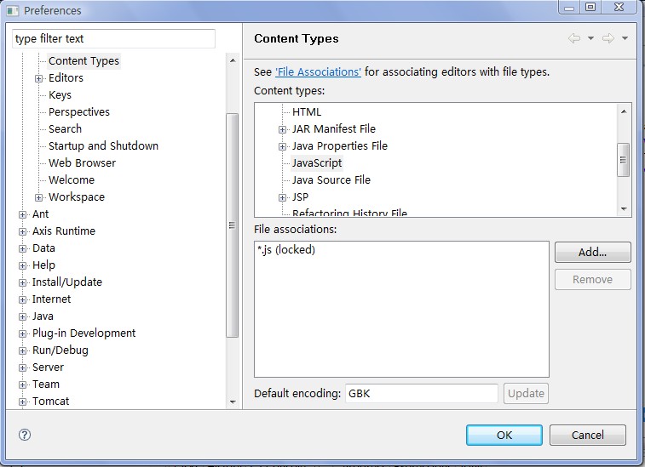Select Java Source File content type
This screenshot has width=645, height=467.
(331, 179)
